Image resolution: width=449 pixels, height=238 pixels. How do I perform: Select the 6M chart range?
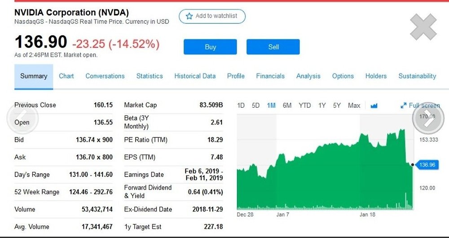pos(287,106)
